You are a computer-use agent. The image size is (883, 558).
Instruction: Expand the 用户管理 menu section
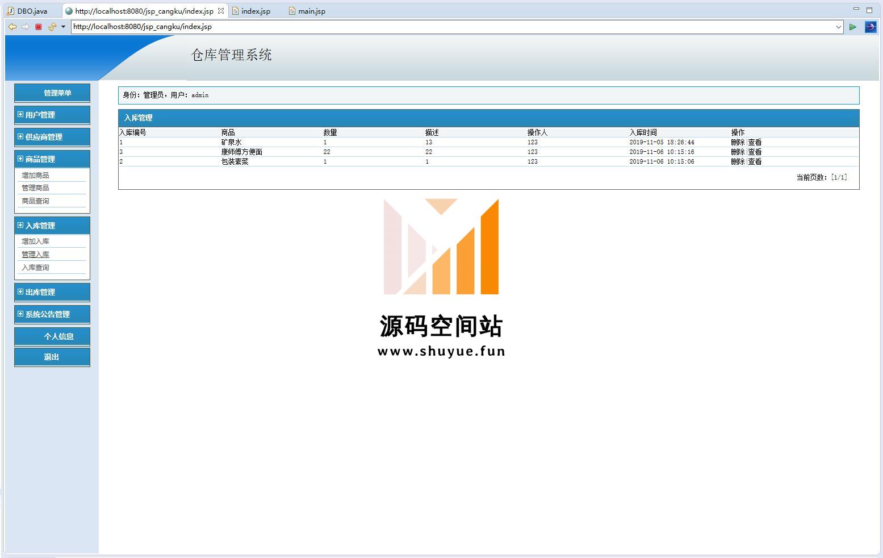[x=52, y=115]
